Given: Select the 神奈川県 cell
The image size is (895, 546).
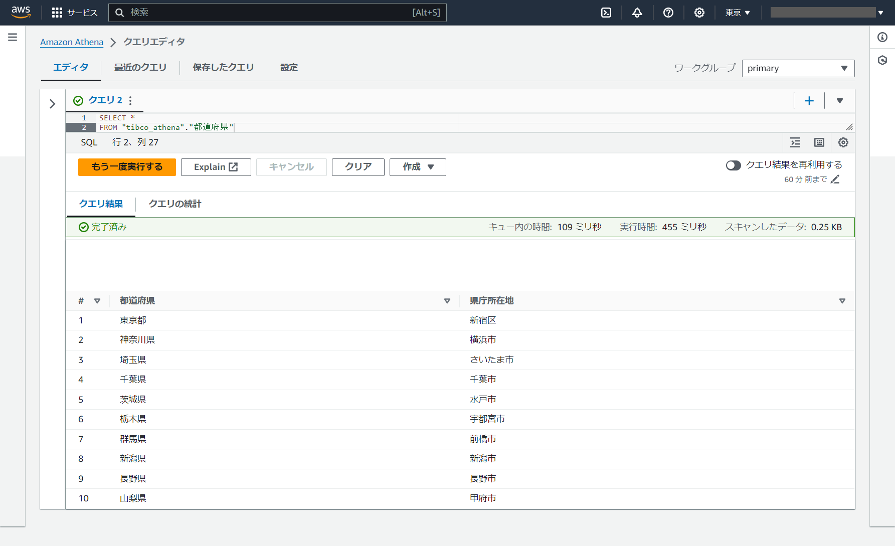Looking at the screenshot, I should 137,340.
